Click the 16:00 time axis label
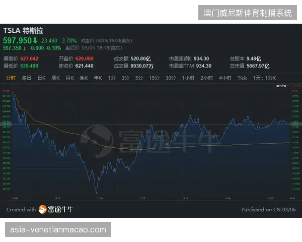Screen dimensions: 302x242 coord(292,198)
